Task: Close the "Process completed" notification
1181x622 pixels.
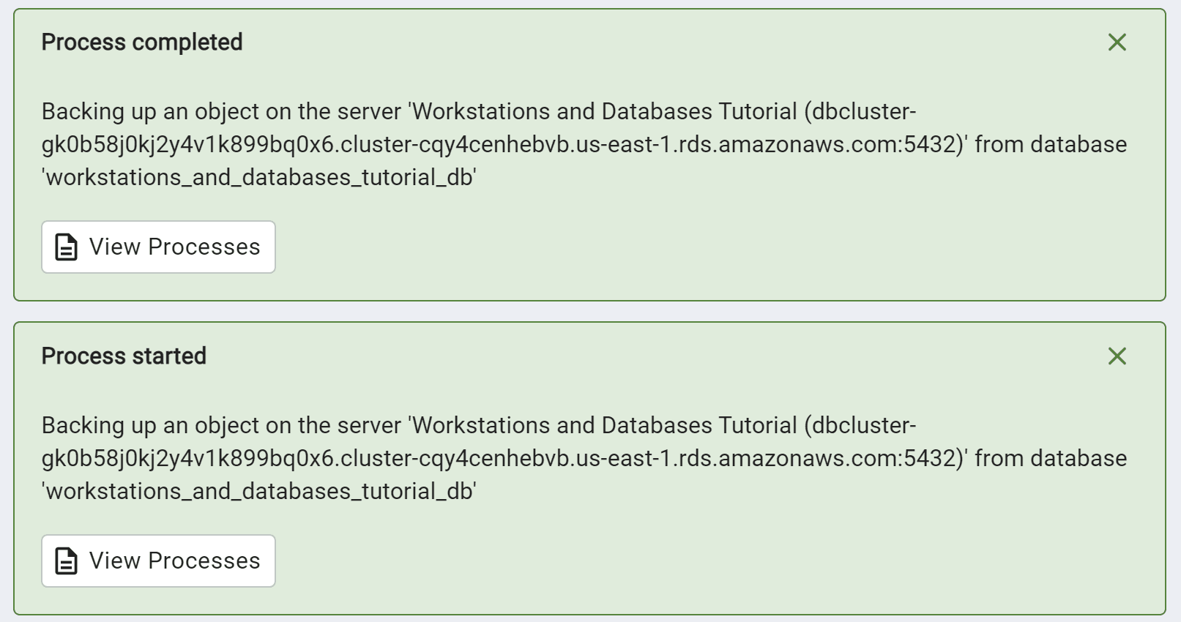Action: point(1117,42)
